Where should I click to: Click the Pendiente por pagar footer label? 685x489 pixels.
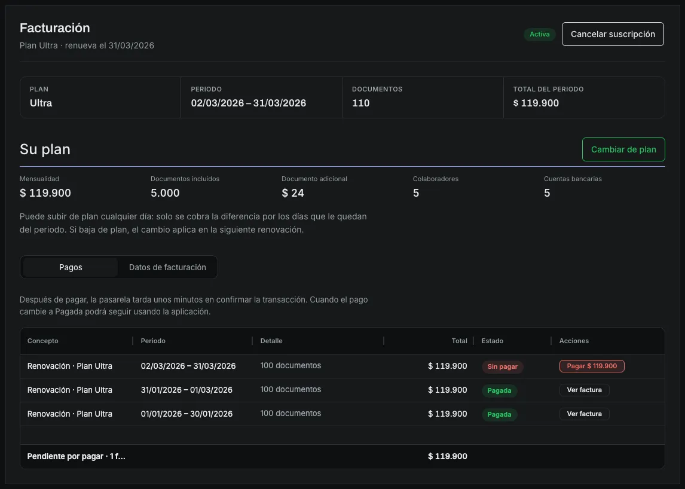(76, 456)
